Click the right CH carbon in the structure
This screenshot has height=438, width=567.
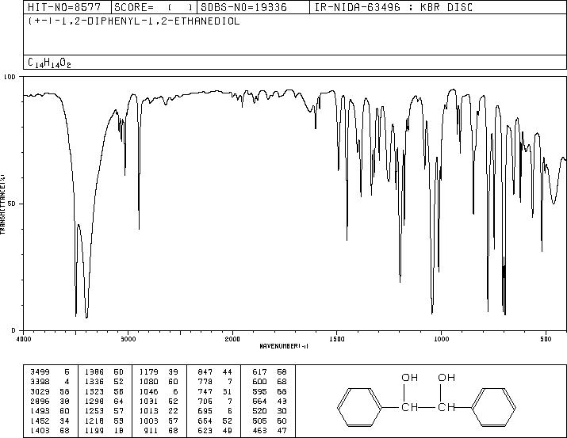point(446,407)
